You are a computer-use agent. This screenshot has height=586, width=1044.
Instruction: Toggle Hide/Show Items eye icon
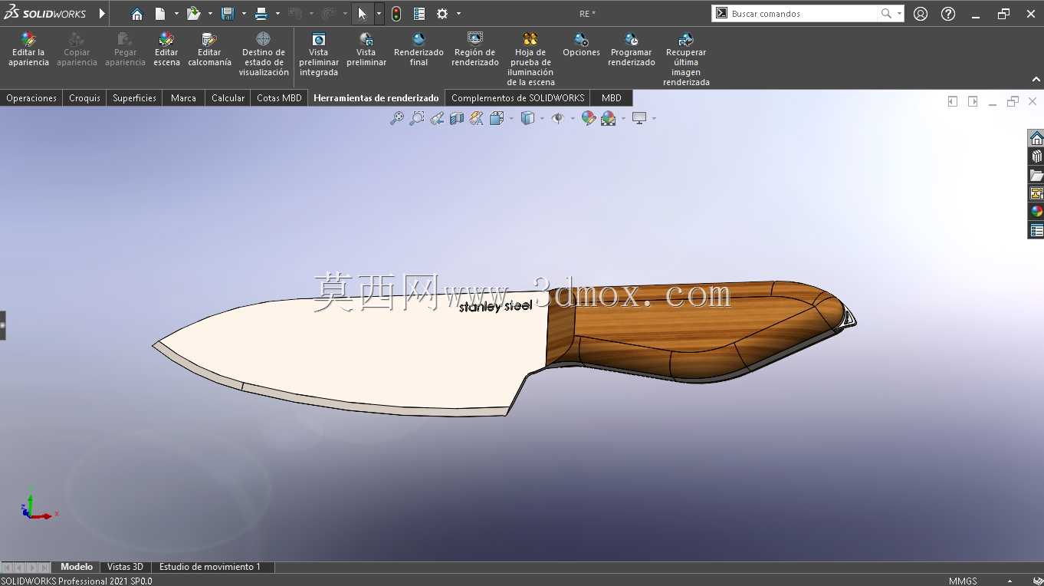(x=558, y=118)
